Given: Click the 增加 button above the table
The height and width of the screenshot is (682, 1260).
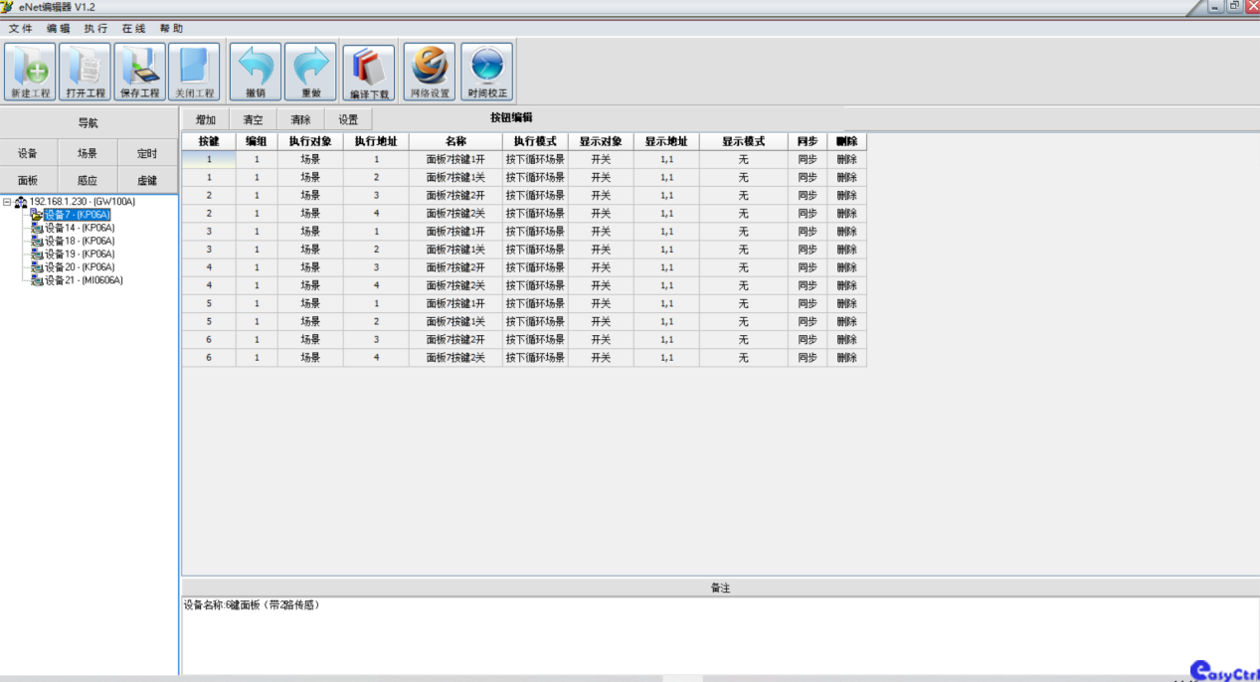Looking at the screenshot, I should 206,120.
